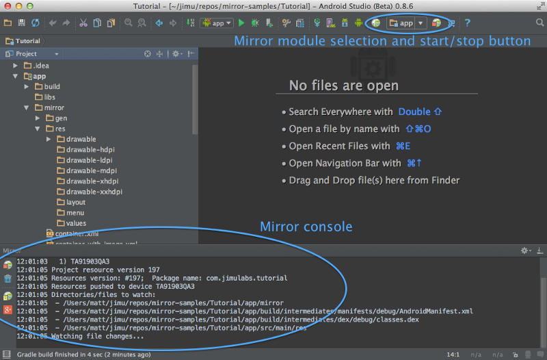Expand the drawable folder
This screenshot has width=547, height=360.
click(49, 140)
